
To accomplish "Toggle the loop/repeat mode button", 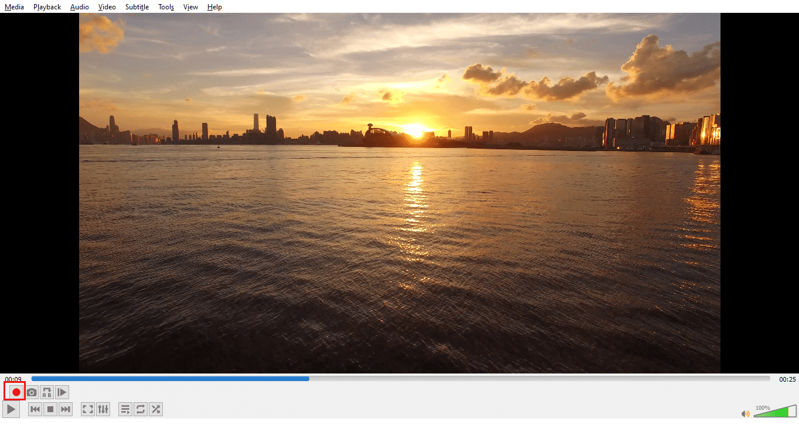I will click(x=141, y=409).
